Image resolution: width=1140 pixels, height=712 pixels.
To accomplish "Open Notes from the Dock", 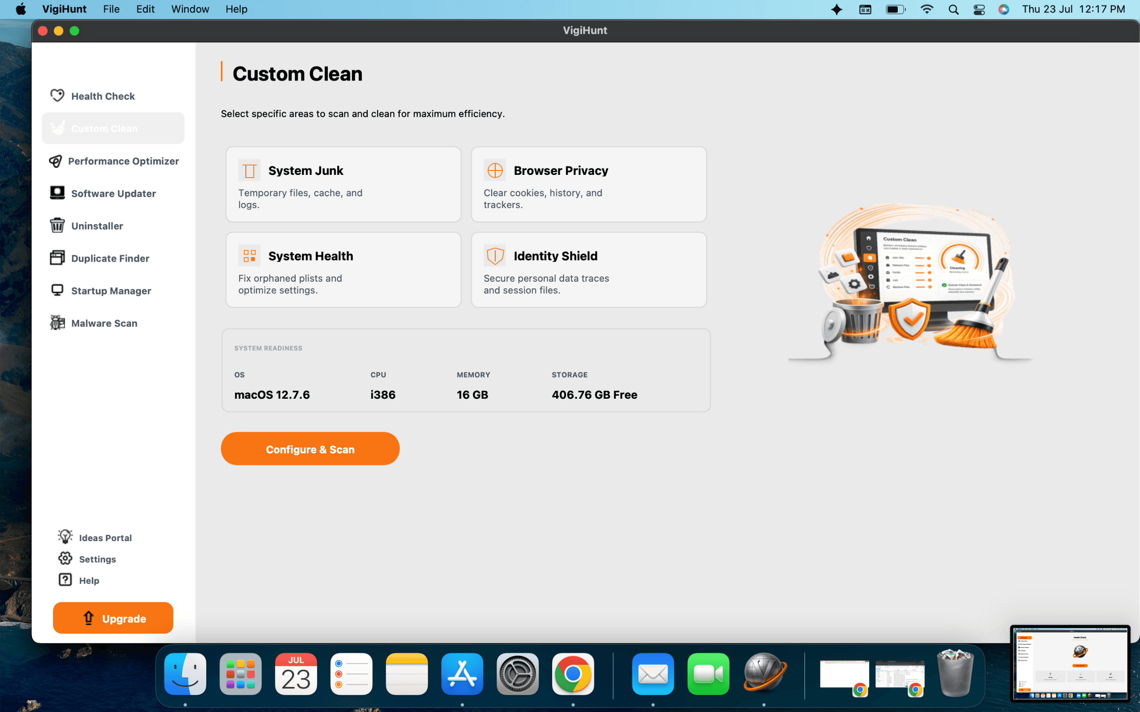I will pos(407,674).
